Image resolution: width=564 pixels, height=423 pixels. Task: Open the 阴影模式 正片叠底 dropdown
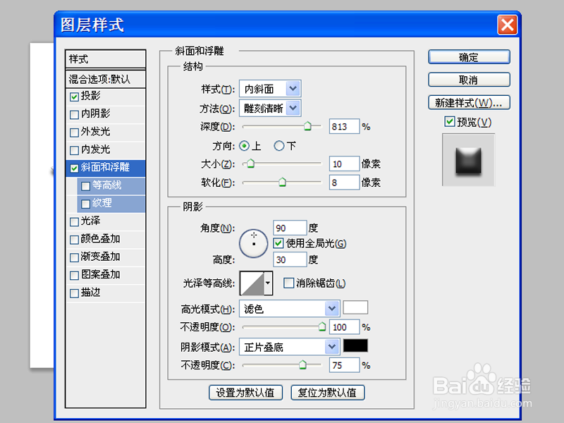[x=290, y=347]
